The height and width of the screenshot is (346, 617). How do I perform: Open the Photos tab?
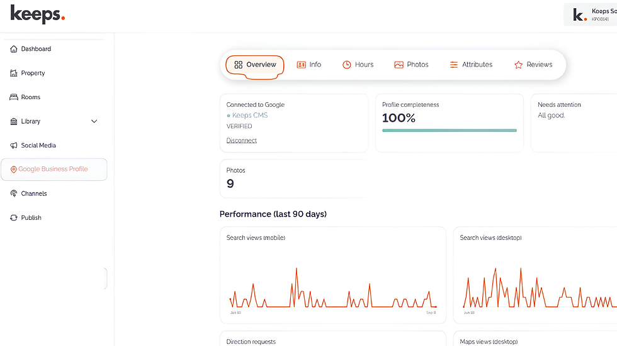[411, 65]
